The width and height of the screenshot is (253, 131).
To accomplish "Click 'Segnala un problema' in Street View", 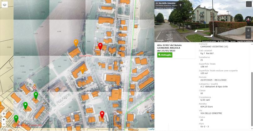I will tap(245, 41).
